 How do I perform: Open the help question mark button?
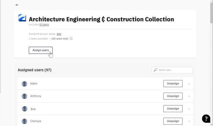[x=206, y=118]
